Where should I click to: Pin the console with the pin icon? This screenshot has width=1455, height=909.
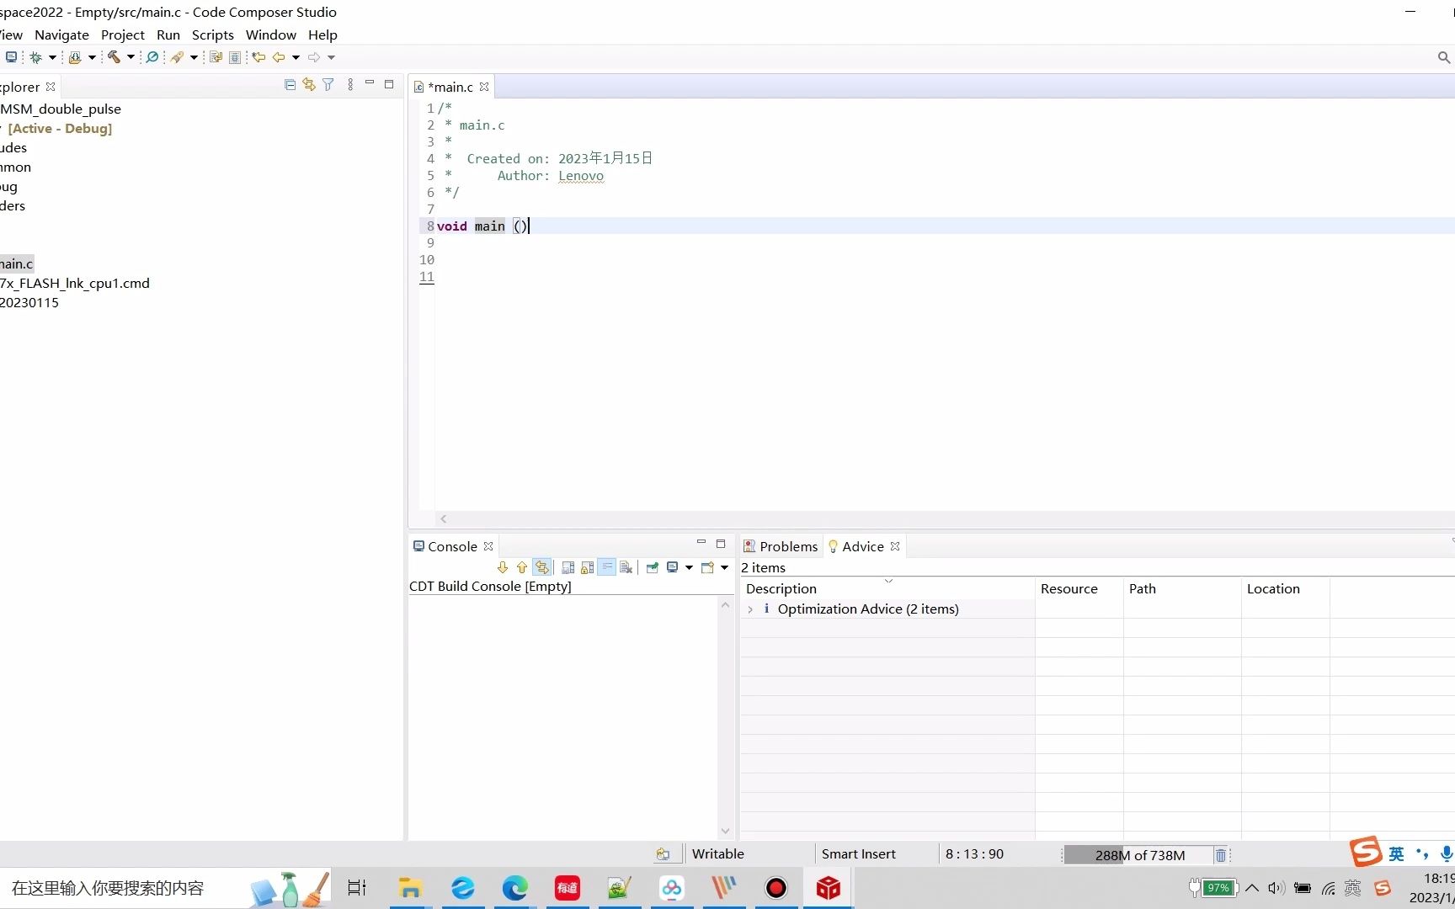653,567
